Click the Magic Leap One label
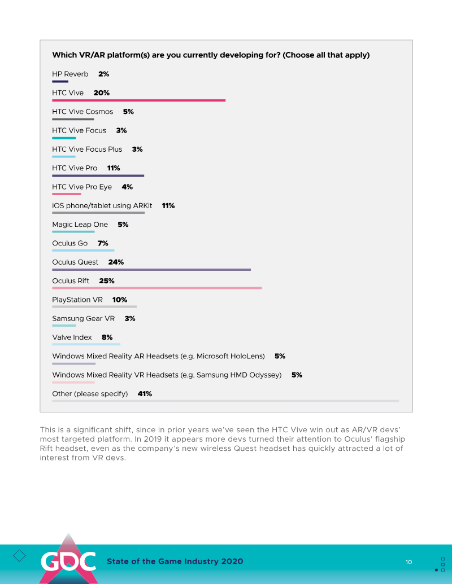452x584 pixels. pos(80,225)
